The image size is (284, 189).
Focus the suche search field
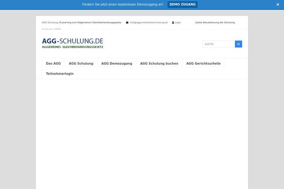click(x=218, y=44)
